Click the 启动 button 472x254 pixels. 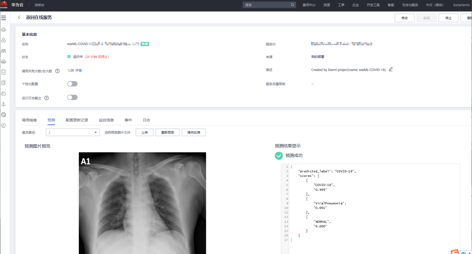pyautogui.click(x=427, y=18)
